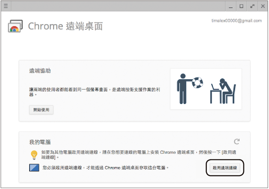Close the window with the X icon
269x189 pixels.
click(263, 6)
